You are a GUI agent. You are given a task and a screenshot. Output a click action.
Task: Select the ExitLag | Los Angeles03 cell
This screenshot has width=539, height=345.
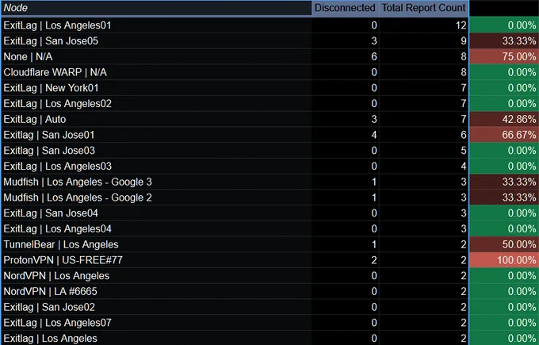point(156,166)
